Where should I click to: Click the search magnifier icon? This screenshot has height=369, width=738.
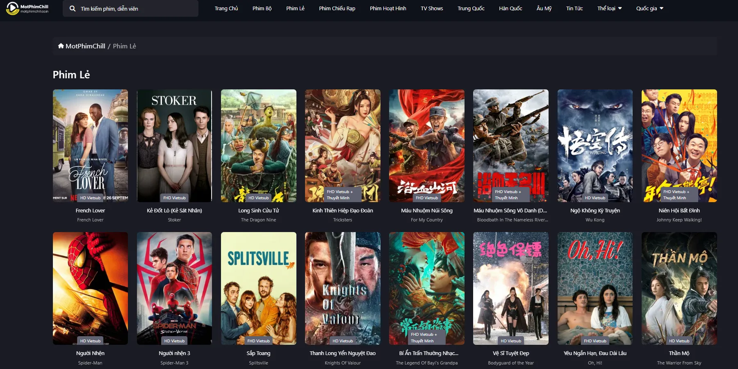(x=73, y=9)
